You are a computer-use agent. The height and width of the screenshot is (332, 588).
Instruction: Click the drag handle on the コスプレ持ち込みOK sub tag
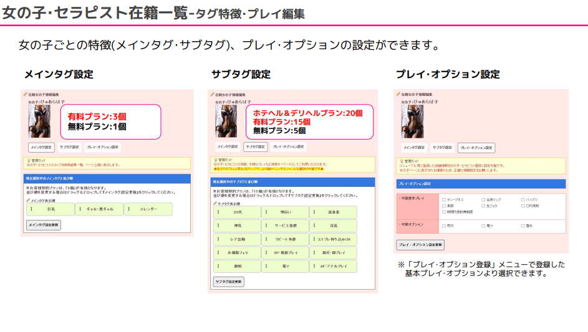[x=314, y=239]
